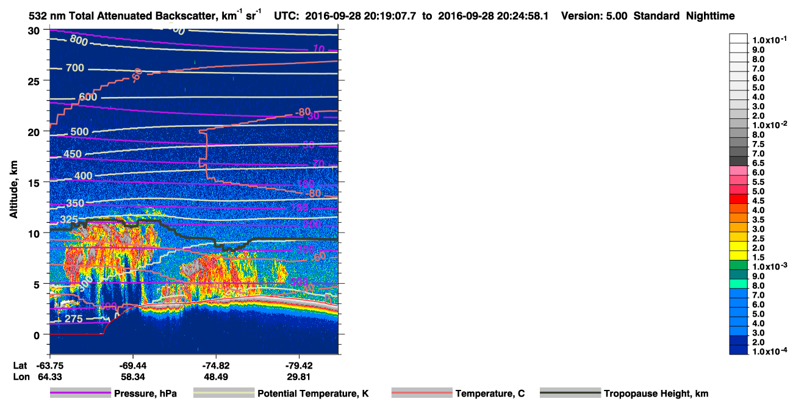
Task: Click the salmon Temperature legend line sample
Action: pos(422,394)
